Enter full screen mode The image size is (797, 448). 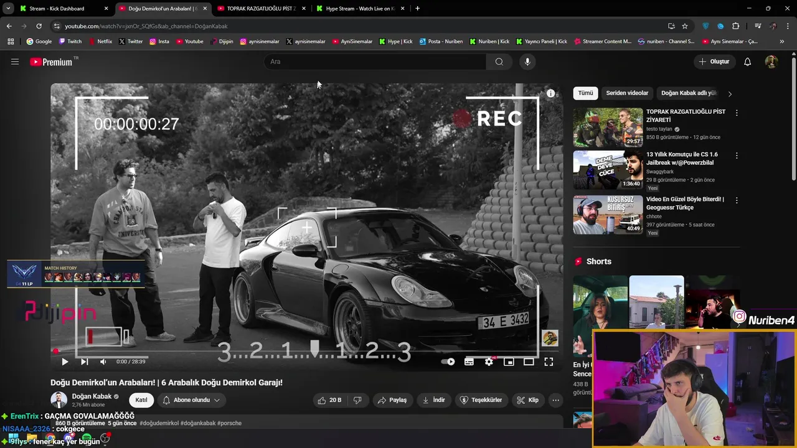(549, 362)
